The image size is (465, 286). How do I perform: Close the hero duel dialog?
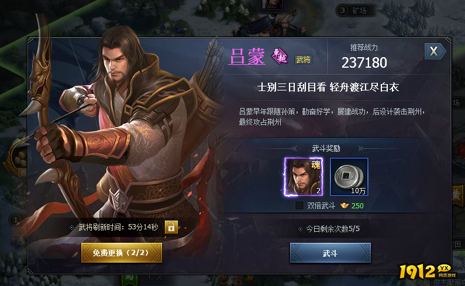(435, 51)
